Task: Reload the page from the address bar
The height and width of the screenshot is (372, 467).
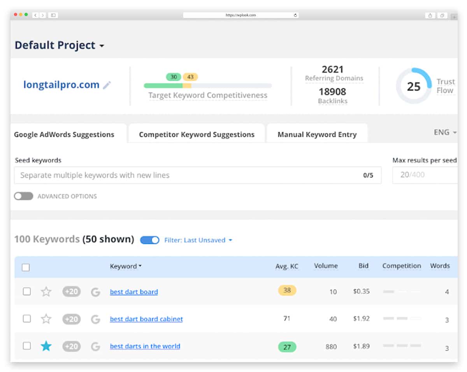Action: (x=295, y=15)
